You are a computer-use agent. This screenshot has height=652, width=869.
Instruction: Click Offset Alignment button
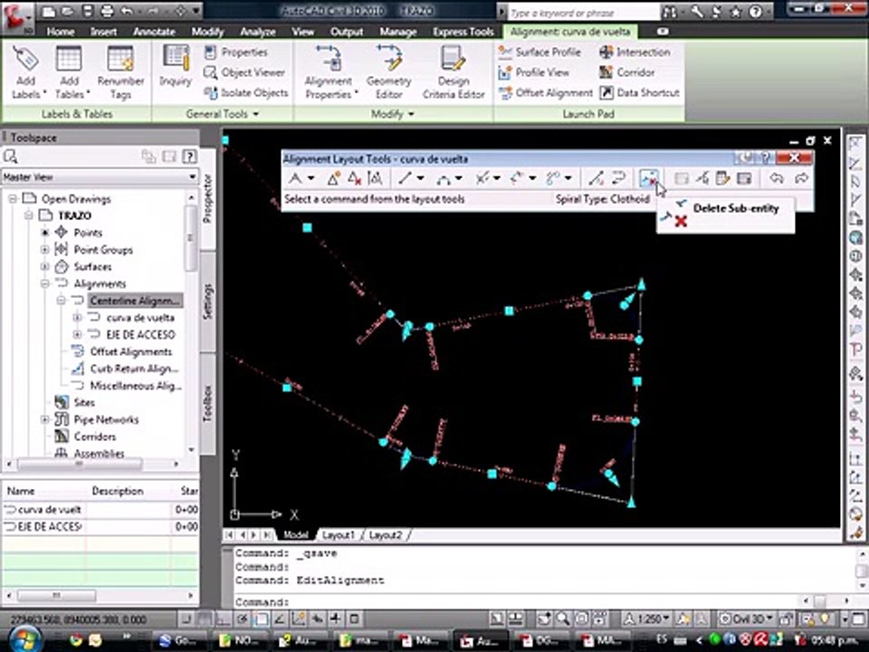click(x=546, y=92)
